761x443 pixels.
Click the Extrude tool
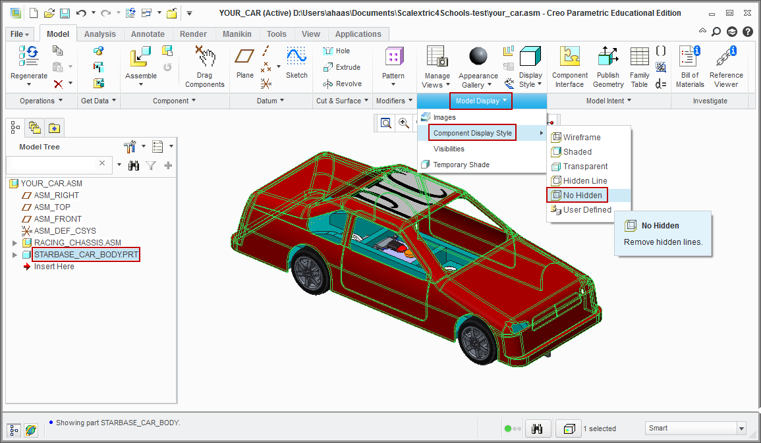342,67
